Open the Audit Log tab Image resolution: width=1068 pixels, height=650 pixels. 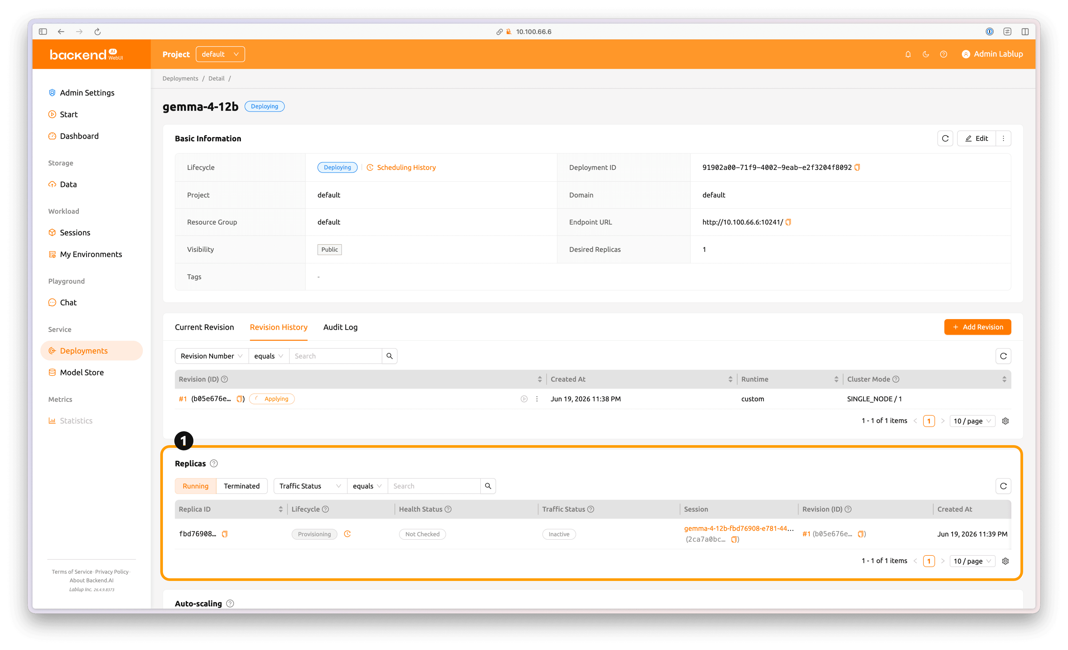341,327
